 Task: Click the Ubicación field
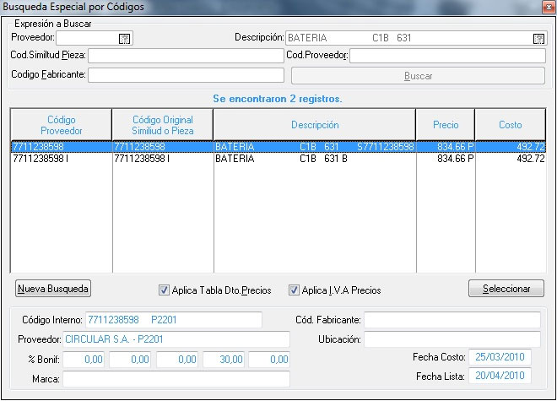point(452,339)
